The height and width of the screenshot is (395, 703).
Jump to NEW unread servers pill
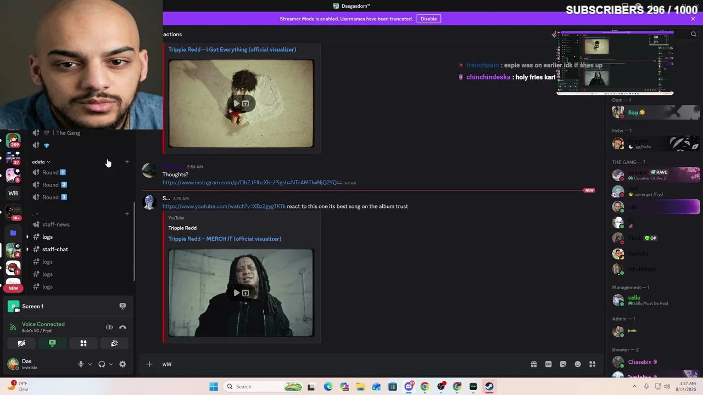point(13,288)
